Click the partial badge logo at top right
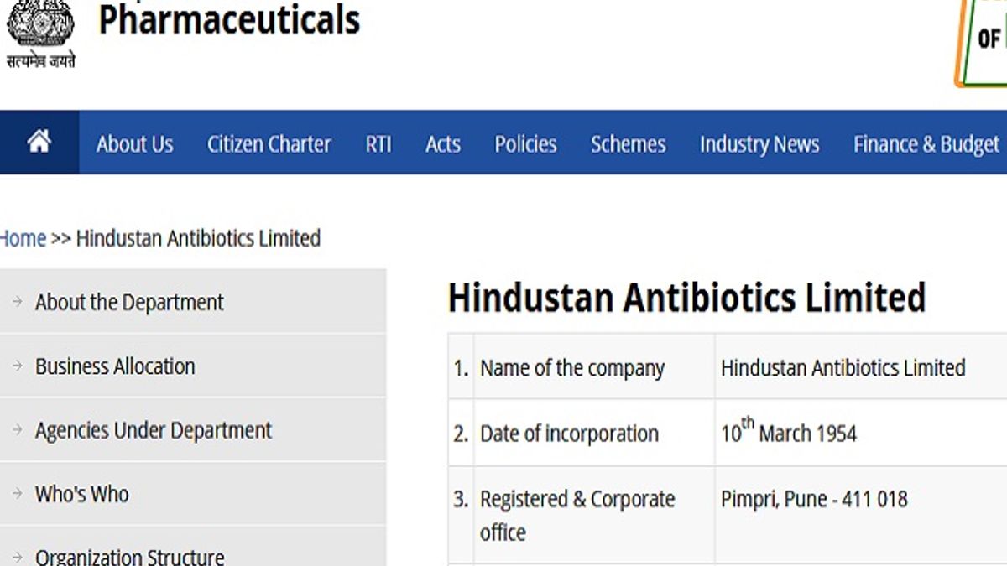Screen dimensions: 1007x566 pos(982,42)
